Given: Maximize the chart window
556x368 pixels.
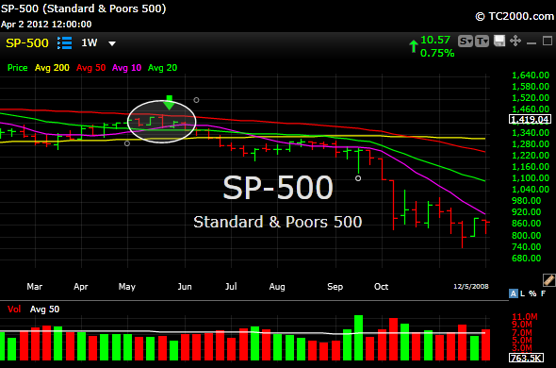Looking at the screenshot, I should point(548,42).
